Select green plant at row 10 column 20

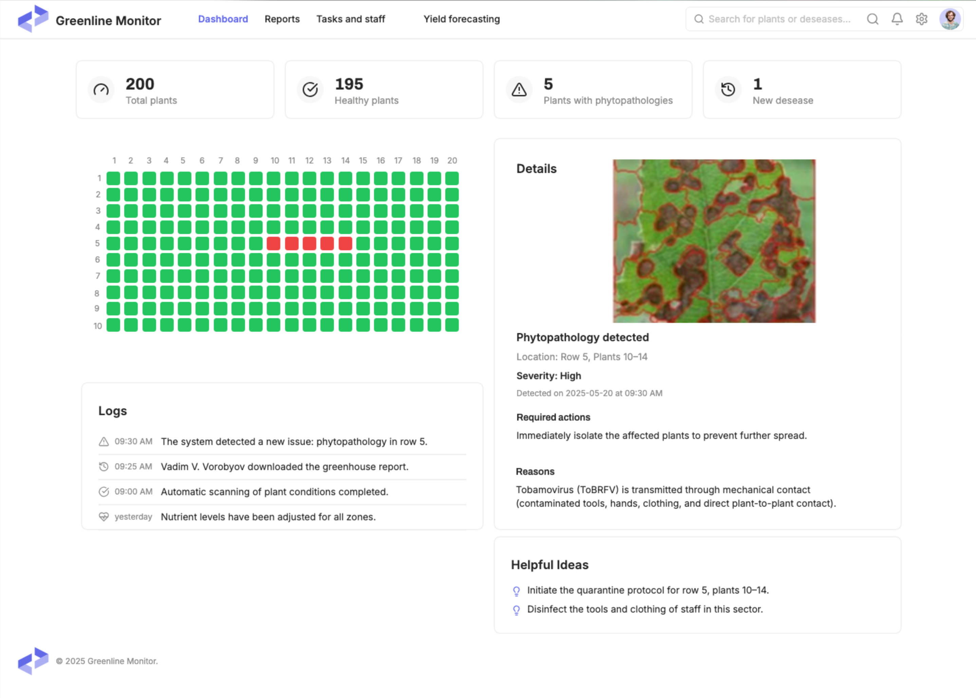coord(452,325)
